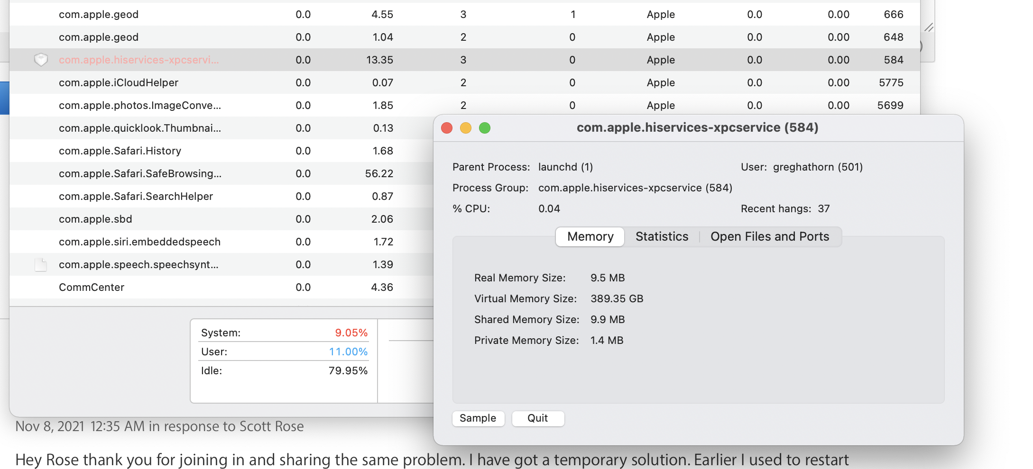1033x469 pixels.
Task: Select the com.apple.Safari.SafeBrowsing process row
Action: (140, 173)
